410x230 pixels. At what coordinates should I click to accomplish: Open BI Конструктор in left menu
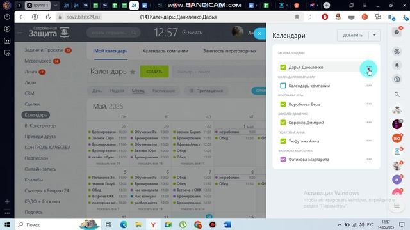(x=40, y=126)
